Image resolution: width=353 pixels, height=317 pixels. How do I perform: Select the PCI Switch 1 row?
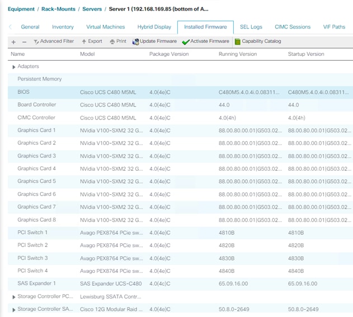pos(180,233)
